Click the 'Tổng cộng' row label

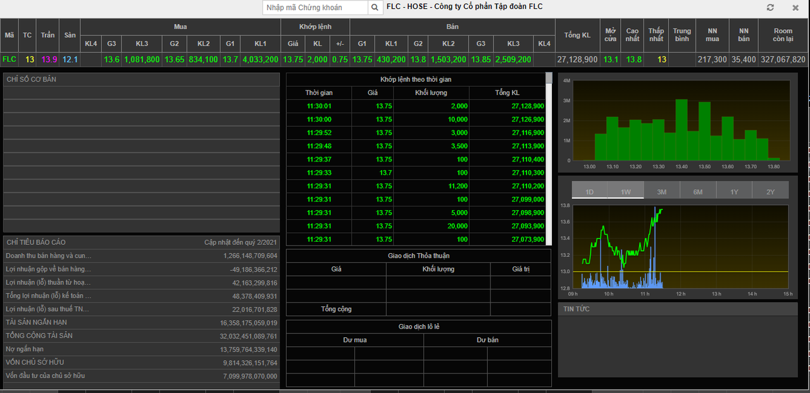coord(336,309)
